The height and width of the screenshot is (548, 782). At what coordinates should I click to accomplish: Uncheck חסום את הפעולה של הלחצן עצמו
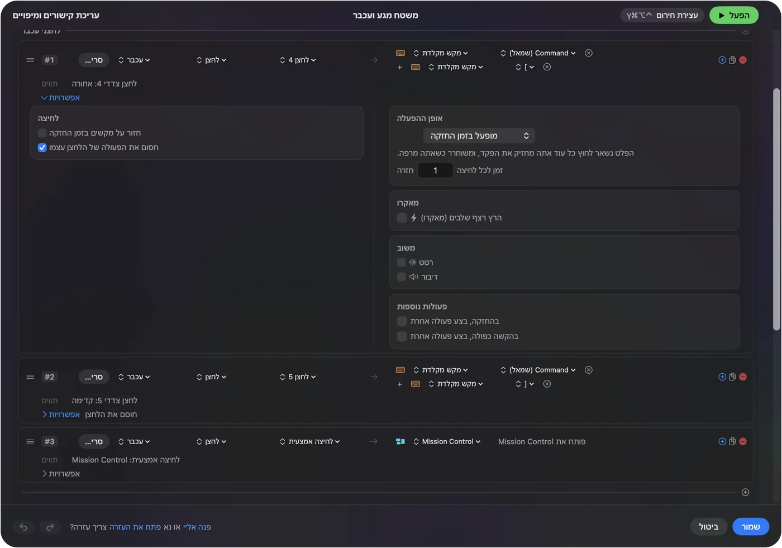click(42, 147)
